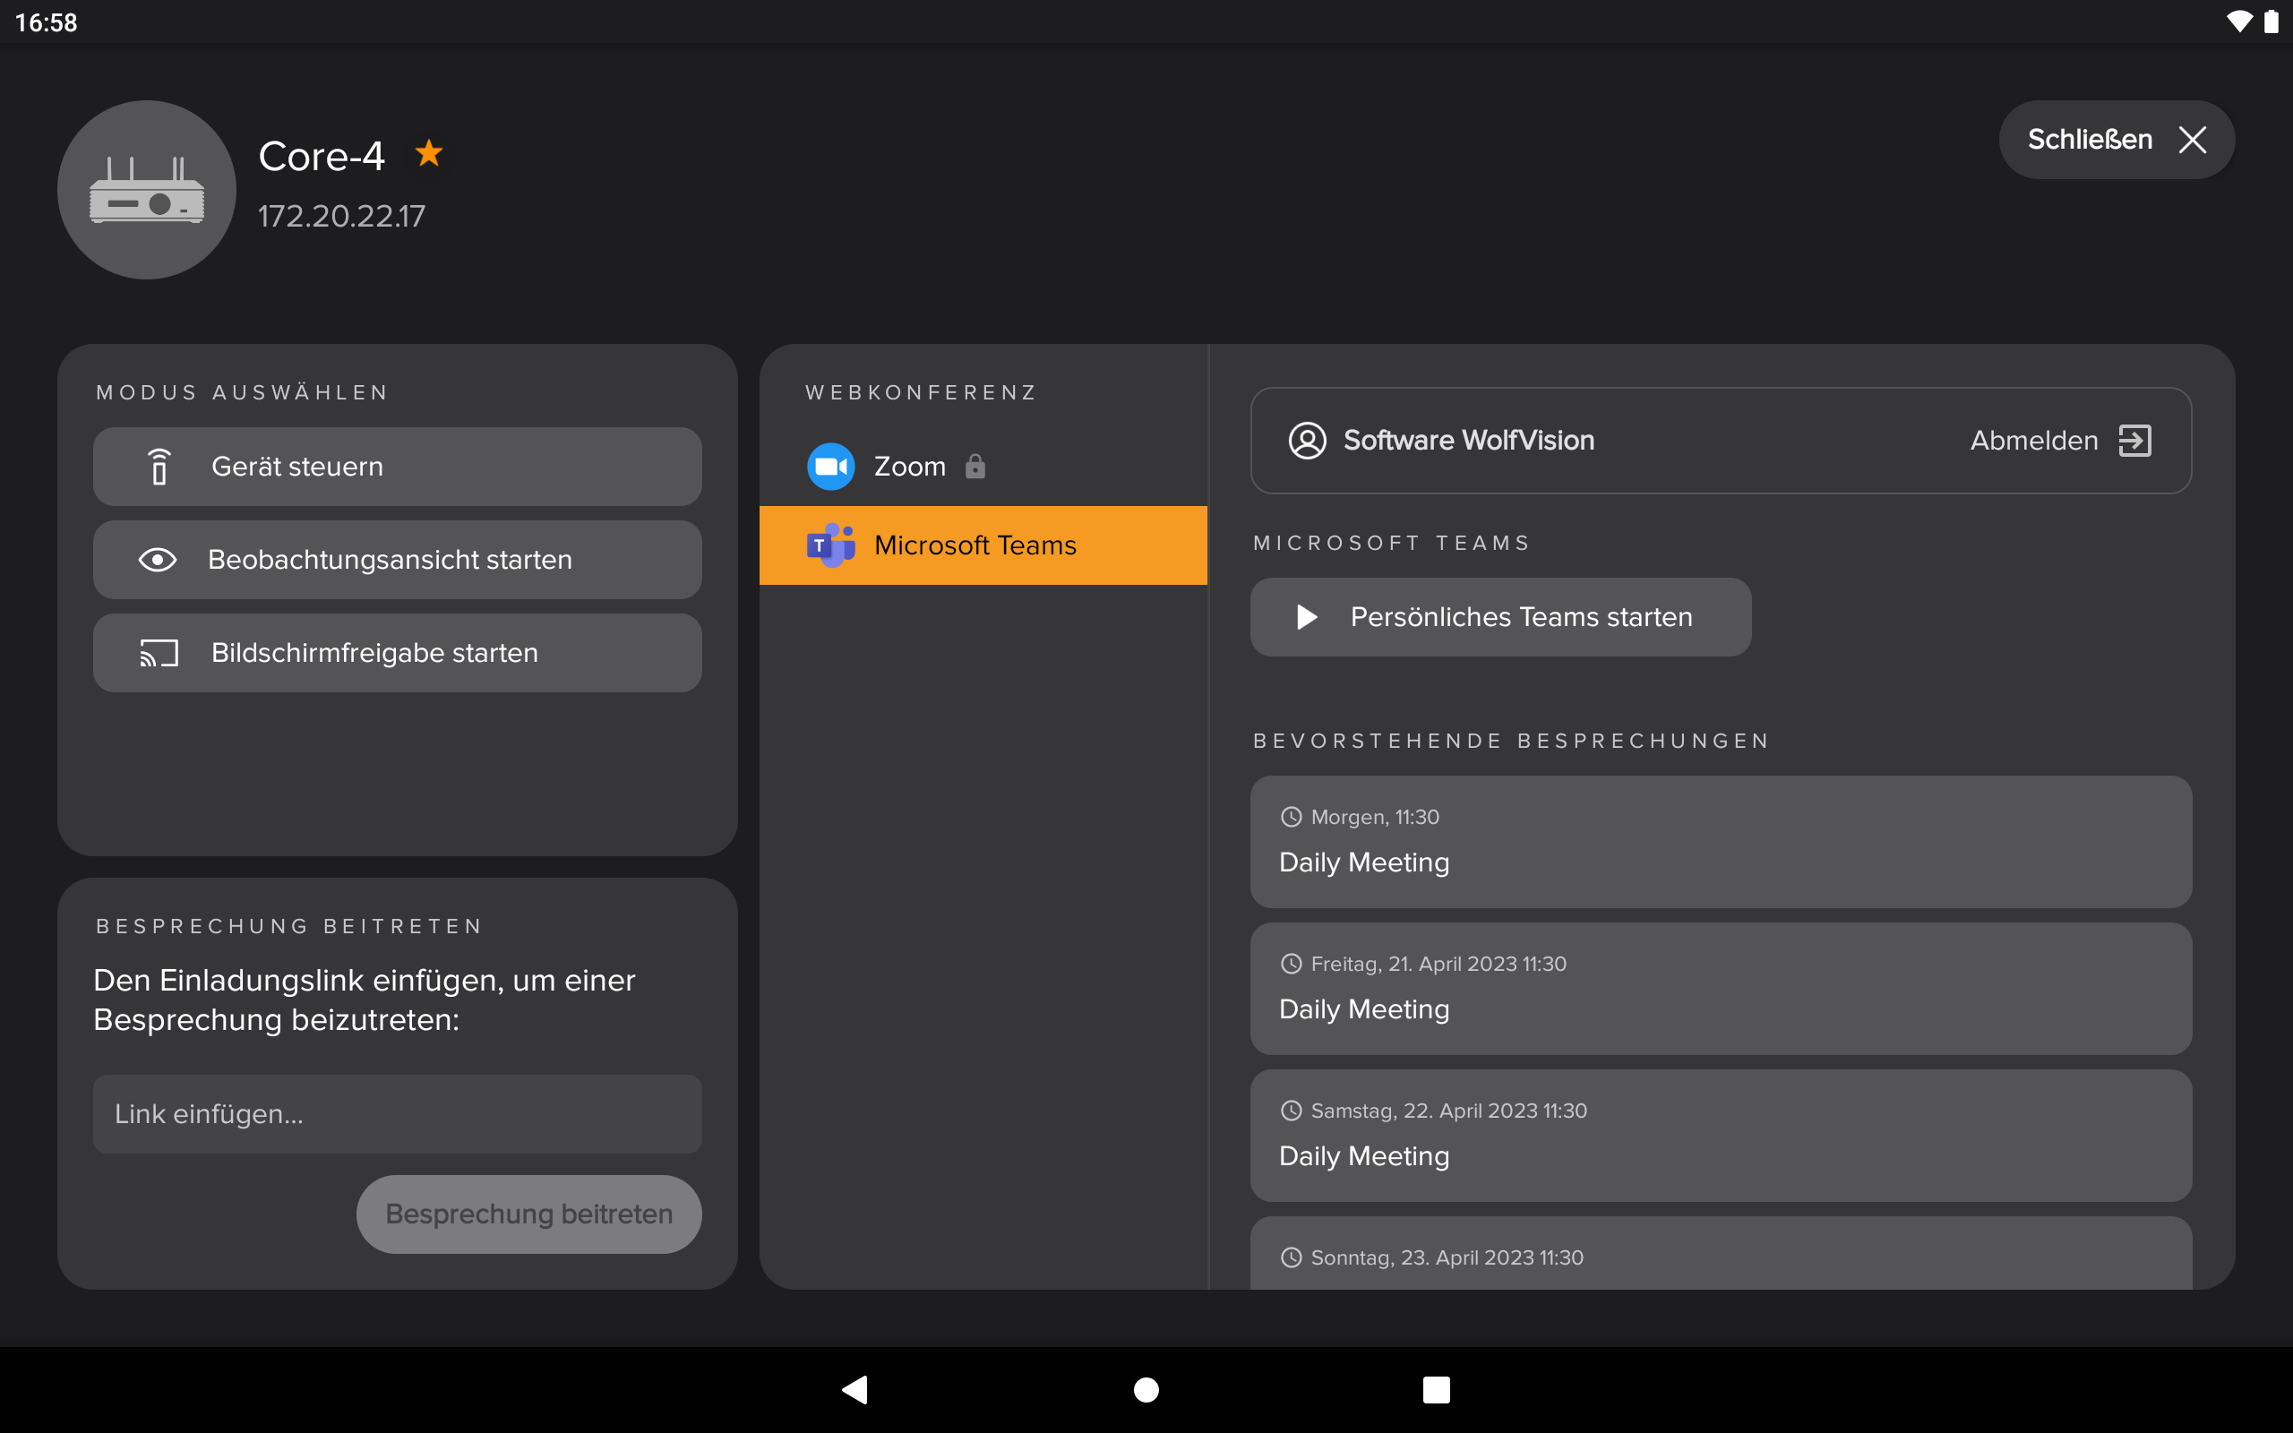The image size is (2293, 1433).
Task: Open Gerät steuern mode
Action: tap(397, 467)
